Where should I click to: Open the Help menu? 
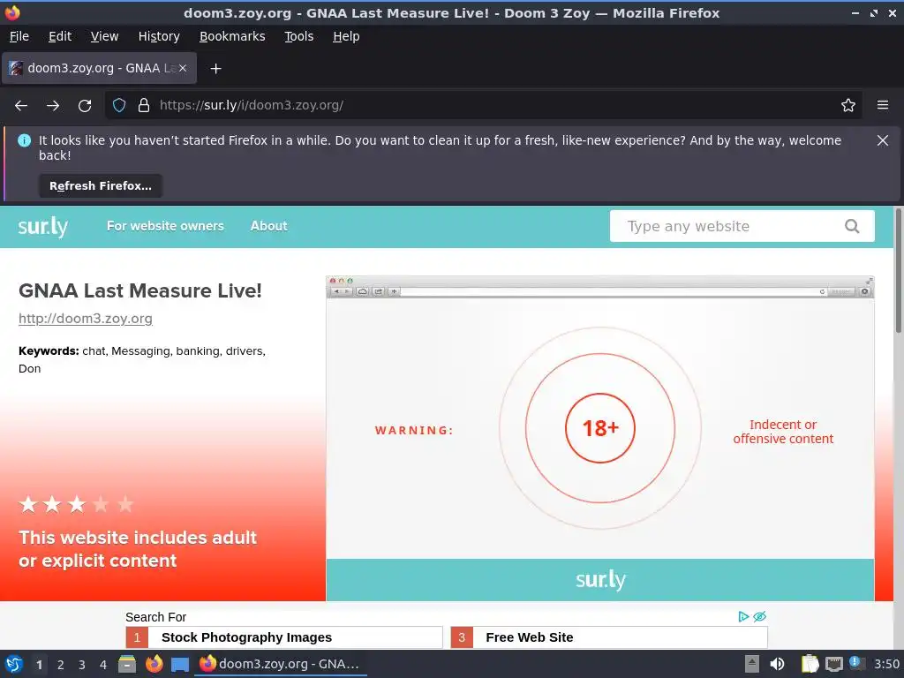click(x=346, y=36)
